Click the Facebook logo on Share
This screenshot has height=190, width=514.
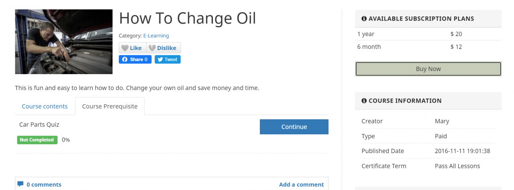(125, 59)
